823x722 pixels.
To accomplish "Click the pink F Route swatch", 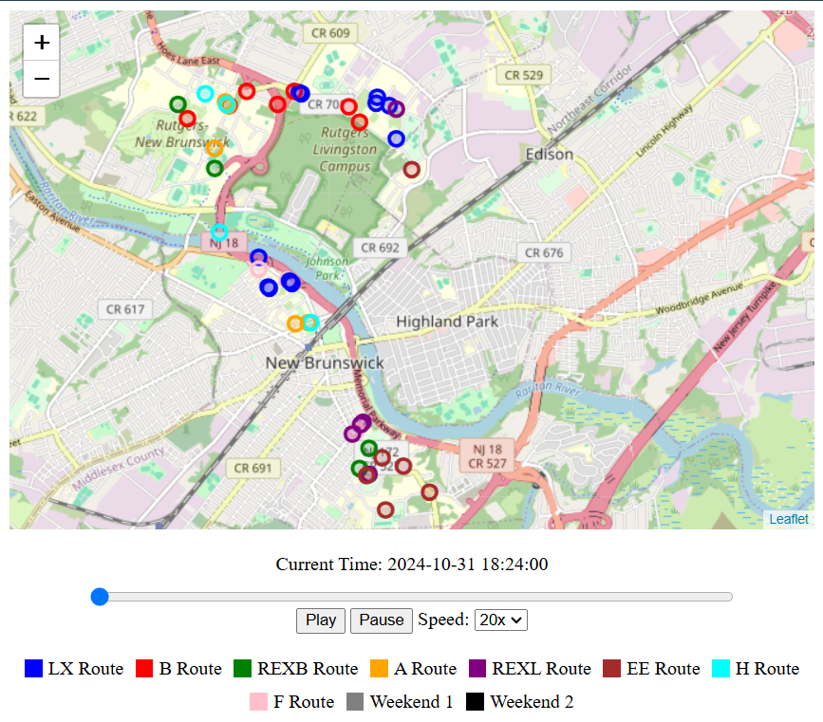I will (259, 702).
